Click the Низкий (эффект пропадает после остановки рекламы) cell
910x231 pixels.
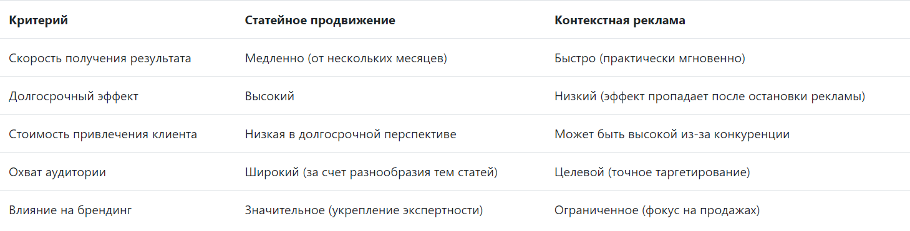pyautogui.click(x=710, y=97)
